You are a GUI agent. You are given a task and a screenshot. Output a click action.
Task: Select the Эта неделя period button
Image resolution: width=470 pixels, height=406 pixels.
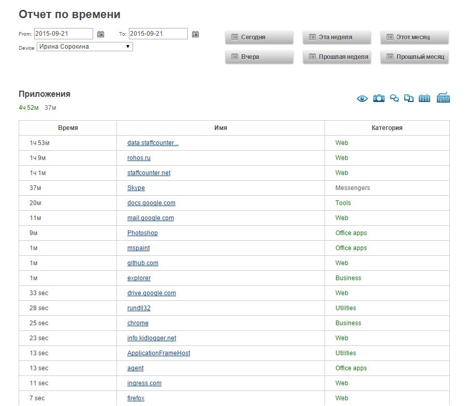point(337,37)
